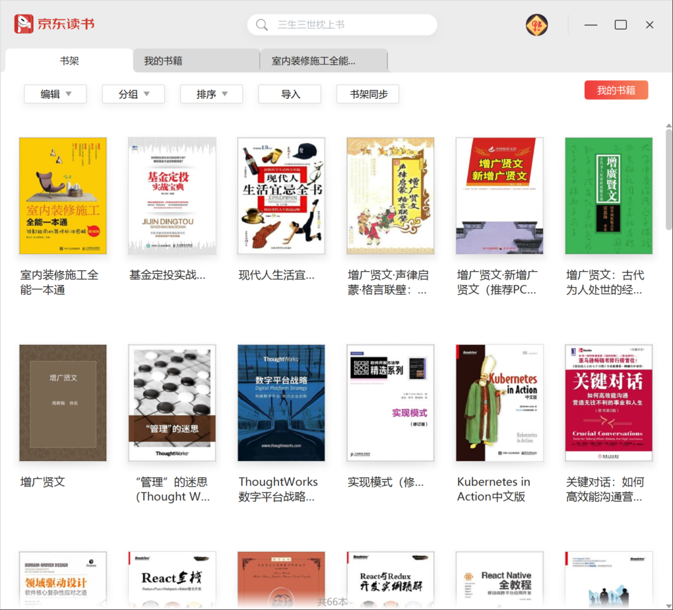This screenshot has height=610, width=673.
Task: Click title text ThoughtWorks数字平台战略...
Action: 278,489
